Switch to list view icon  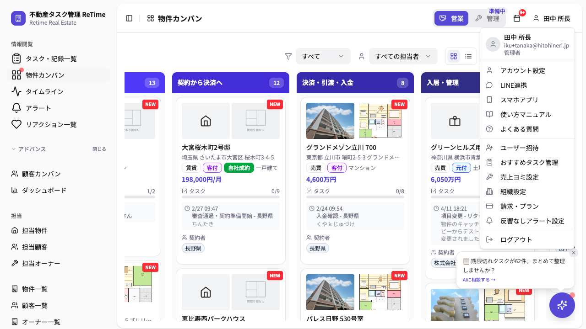point(468,56)
